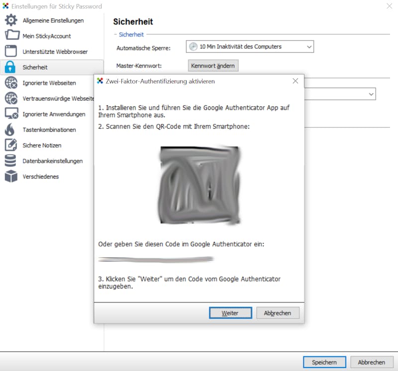Click the globe icon for Ignorierte Webseiten
The height and width of the screenshot is (371, 398).
coord(11,83)
